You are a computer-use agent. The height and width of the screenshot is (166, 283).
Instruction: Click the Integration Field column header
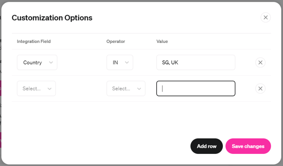(x=34, y=41)
